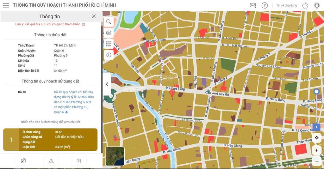Close the Thông tin panel
The height and width of the screenshot is (169, 324).
pyautogui.click(x=94, y=16)
